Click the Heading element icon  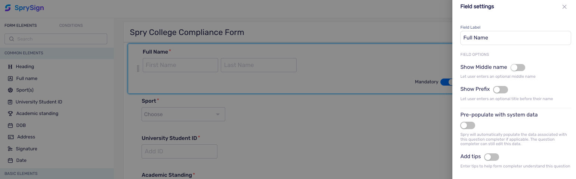tap(10, 67)
